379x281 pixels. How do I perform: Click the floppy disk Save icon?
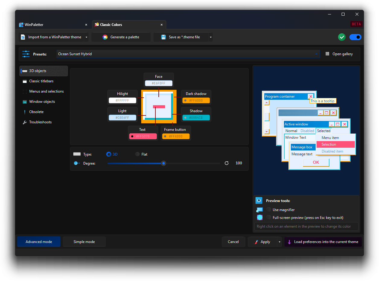coord(164,37)
